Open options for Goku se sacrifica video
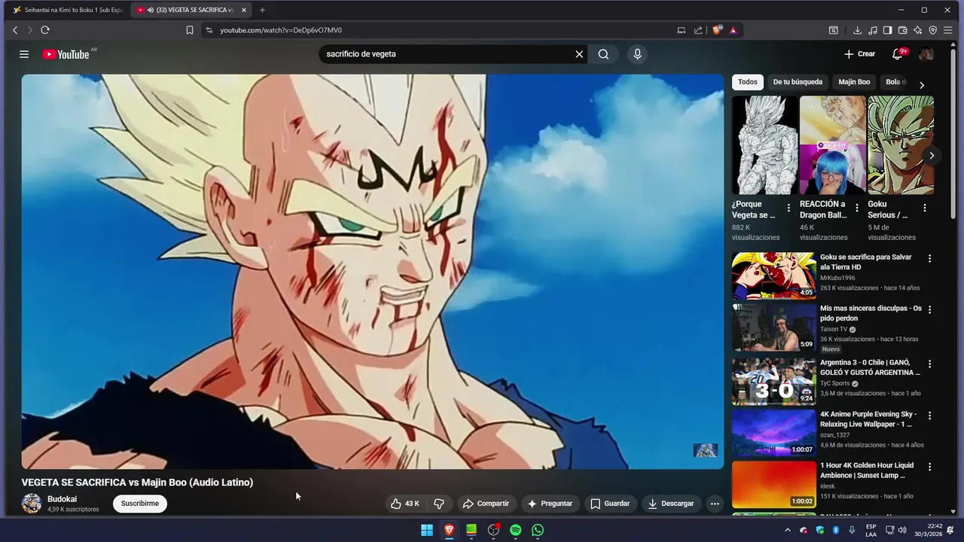The width and height of the screenshot is (964, 542). [929, 258]
